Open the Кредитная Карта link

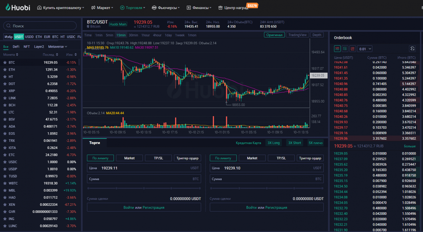click(x=248, y=143)
